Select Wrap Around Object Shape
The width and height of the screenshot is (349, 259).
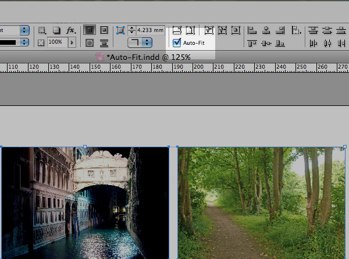tap(90, 42)
